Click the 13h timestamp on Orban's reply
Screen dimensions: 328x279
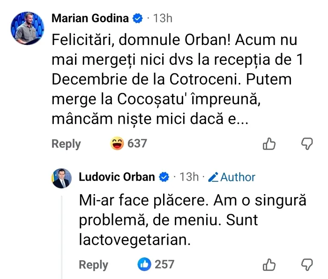189,177
